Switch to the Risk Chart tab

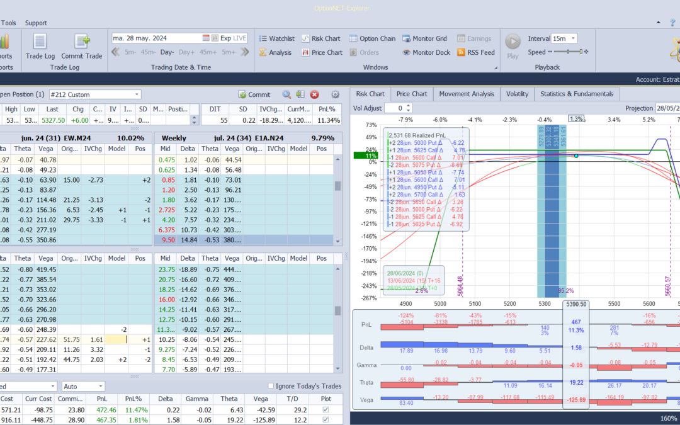370,94
